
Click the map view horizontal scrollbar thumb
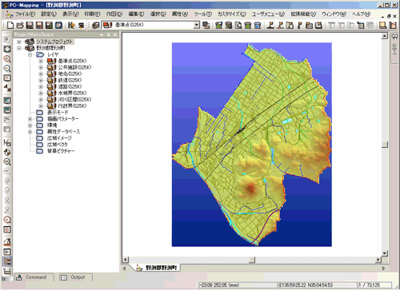pyautogui.click(x=252, y=260)
